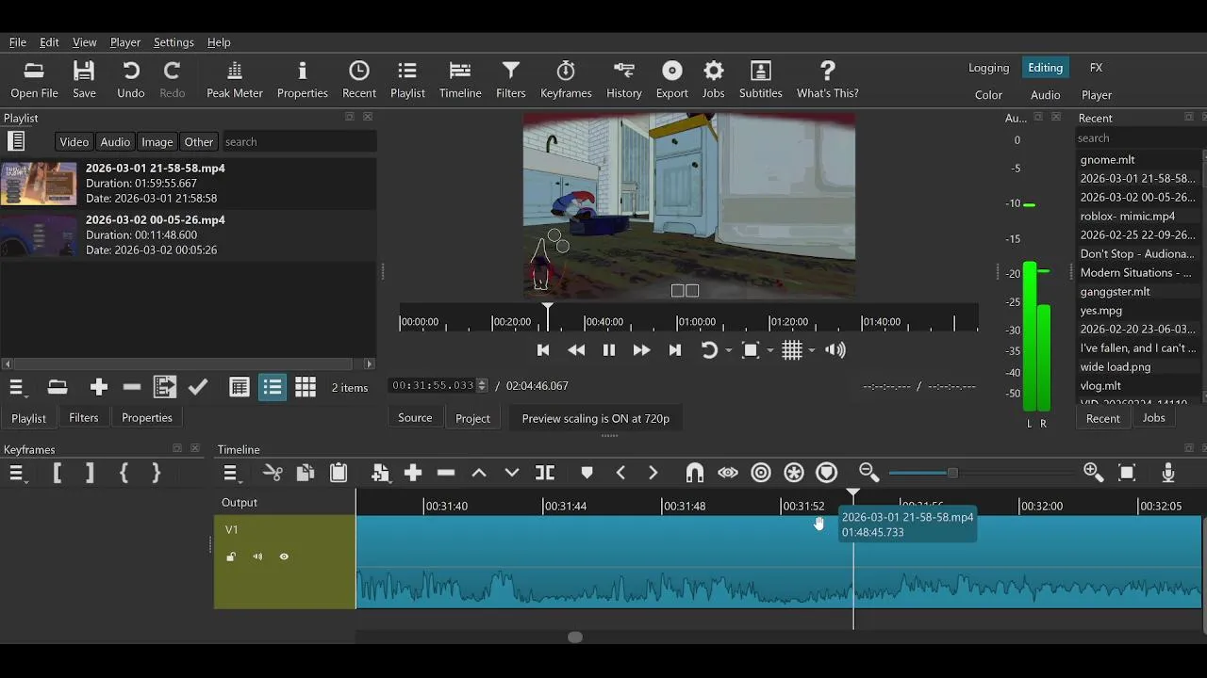
Task: Click the Export toolbar icon
Action: tap(672, 79)
